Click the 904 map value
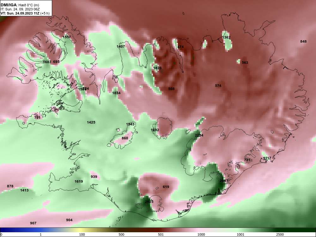 (69, 220)
